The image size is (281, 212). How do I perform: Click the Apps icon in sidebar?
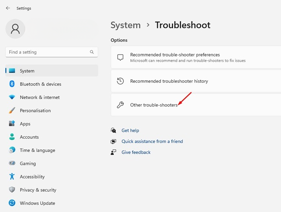[x=12, y=124]
